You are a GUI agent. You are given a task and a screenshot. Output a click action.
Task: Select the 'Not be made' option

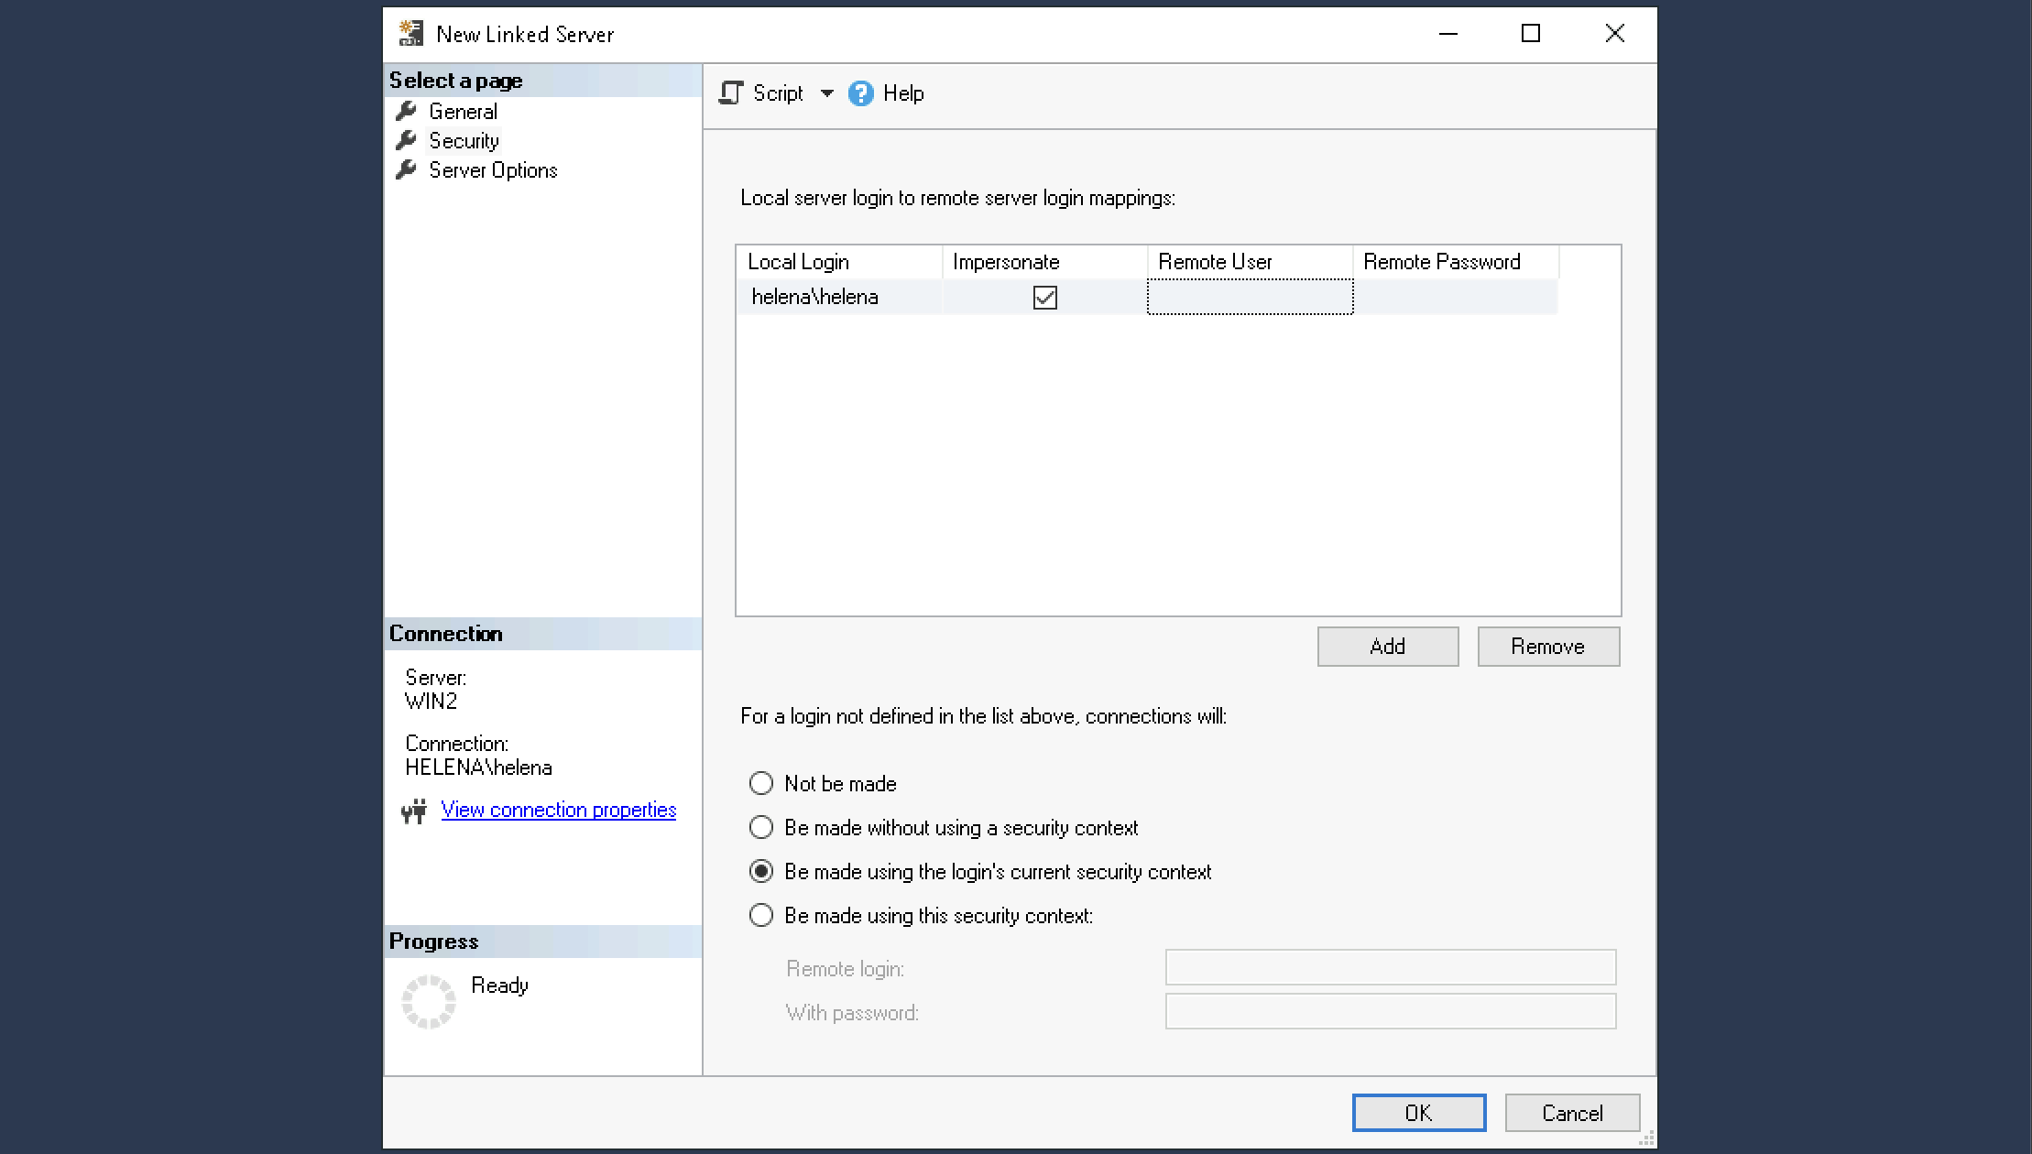coord(760,783)
